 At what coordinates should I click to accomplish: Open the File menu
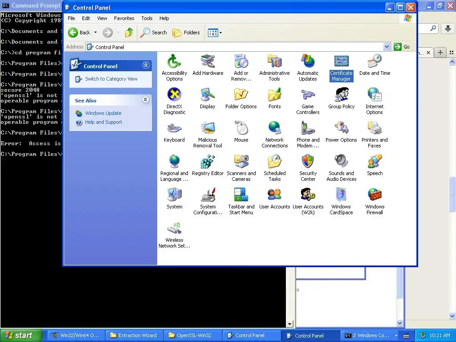pyautogui.click(x=71, y=18)
